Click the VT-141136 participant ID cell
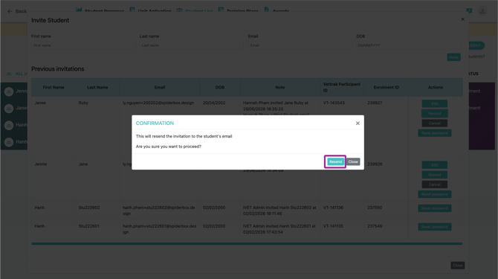Viewport: 498px width, 279px height. (333, 208)
